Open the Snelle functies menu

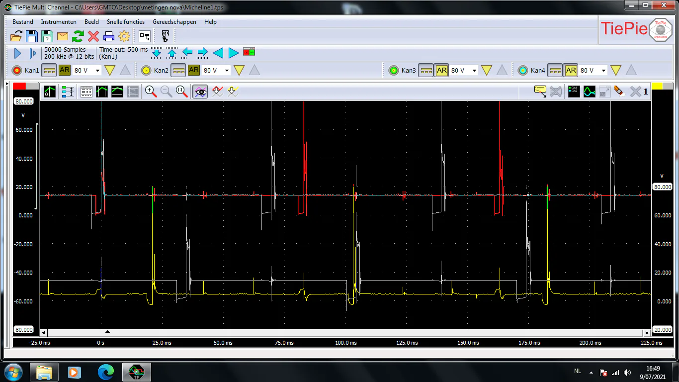click(126, 22)
